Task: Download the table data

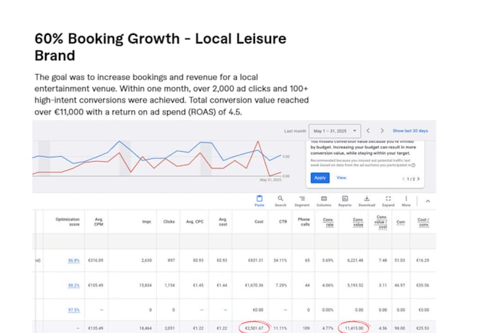Action: [x=367, y=201]
